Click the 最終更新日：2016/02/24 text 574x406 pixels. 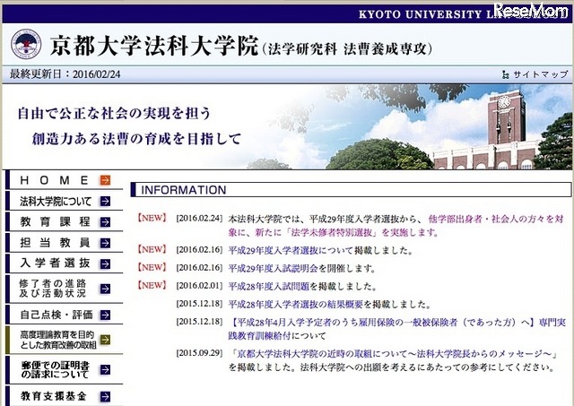[x=65, y=74]
